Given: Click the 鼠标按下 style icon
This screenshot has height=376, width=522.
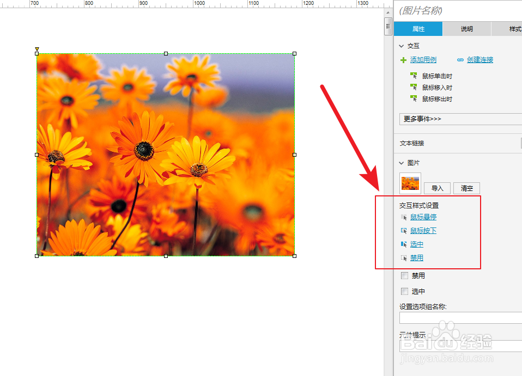Looking at the screenshot, I should (404, 231).
